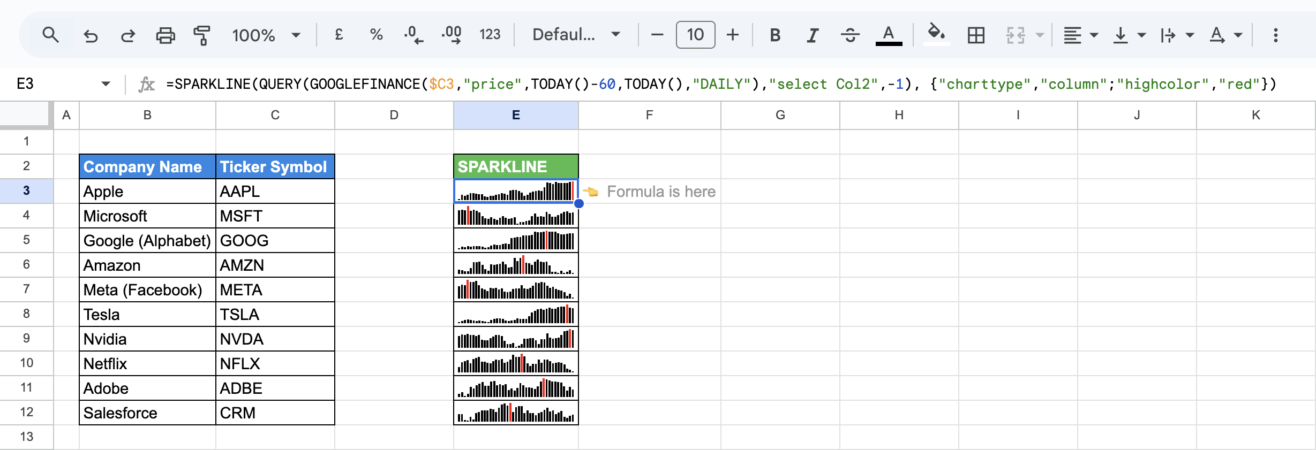Click the formula bar with SPARKLINE formula
Image resolution: width=1316 pixels, height=450 pixels.
tap(721, 84)
